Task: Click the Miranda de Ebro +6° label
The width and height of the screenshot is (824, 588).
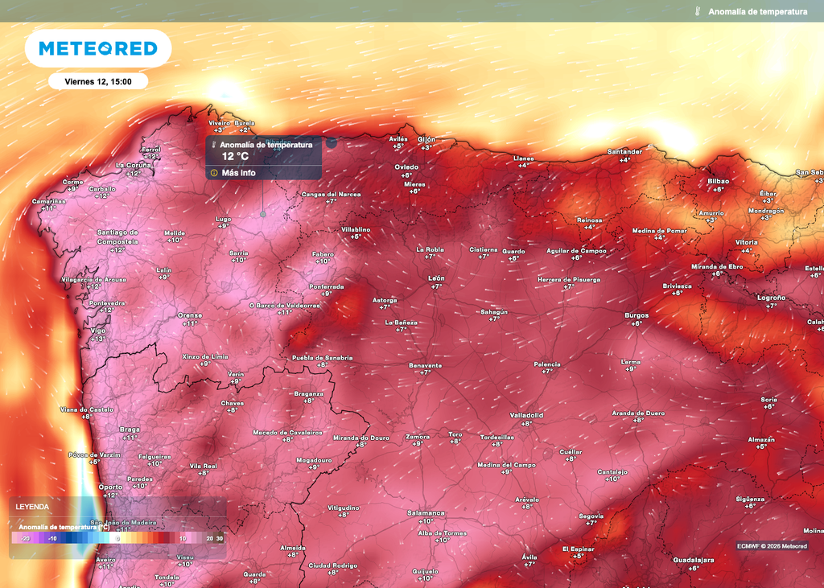Action: pos(717,269)
